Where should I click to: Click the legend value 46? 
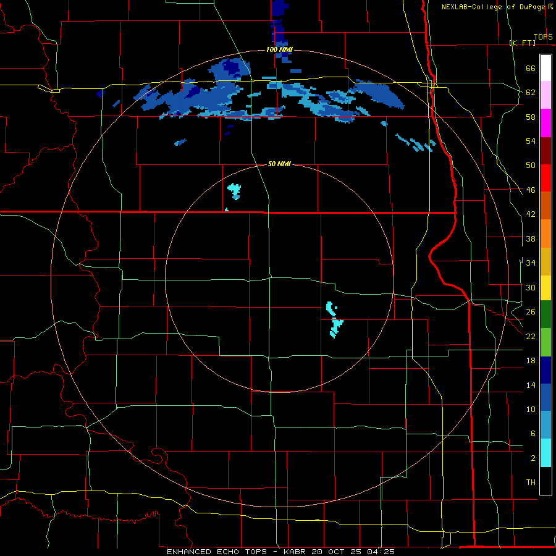(x=531, y=190)
